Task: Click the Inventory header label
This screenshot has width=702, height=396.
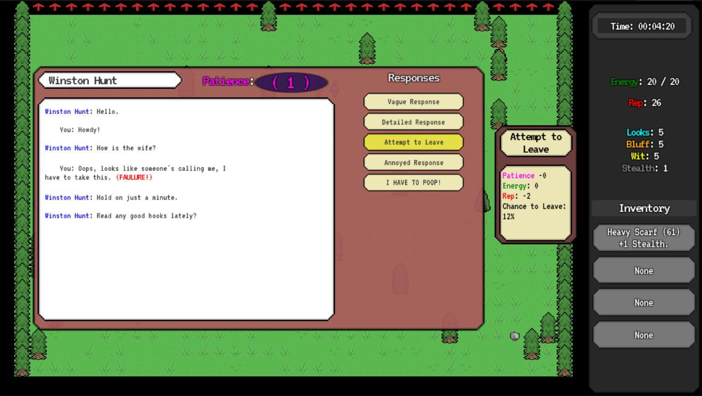Action: [644, 208]
